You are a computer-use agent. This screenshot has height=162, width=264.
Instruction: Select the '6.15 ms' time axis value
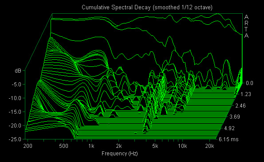pos(229,139)
